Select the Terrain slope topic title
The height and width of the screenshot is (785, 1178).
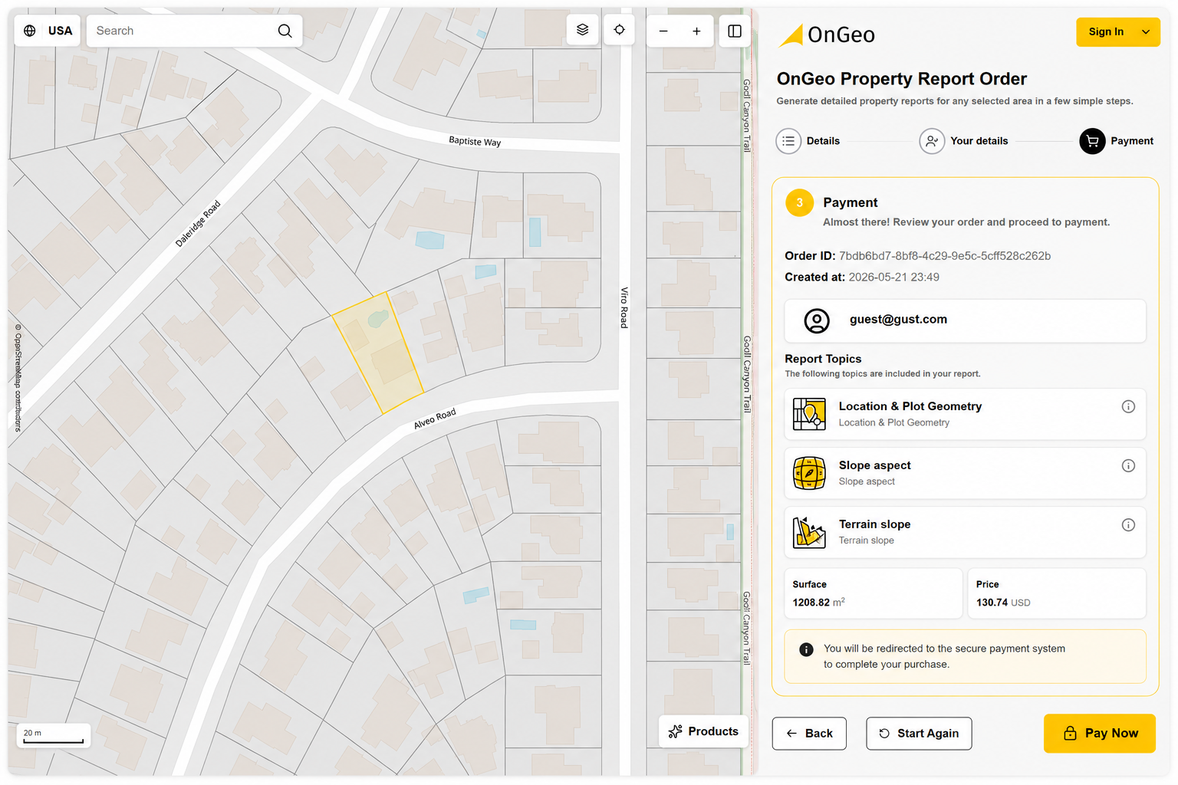tap(874, 524)
